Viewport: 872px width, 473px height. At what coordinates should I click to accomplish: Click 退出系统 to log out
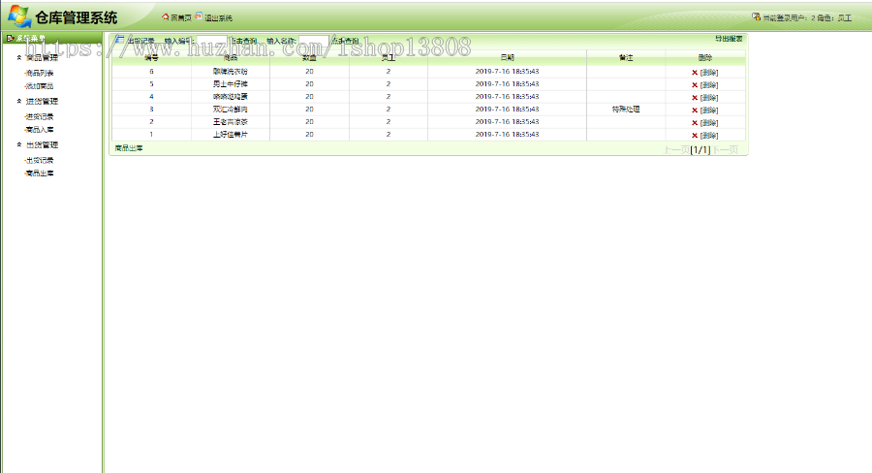(x=218, y=17)
